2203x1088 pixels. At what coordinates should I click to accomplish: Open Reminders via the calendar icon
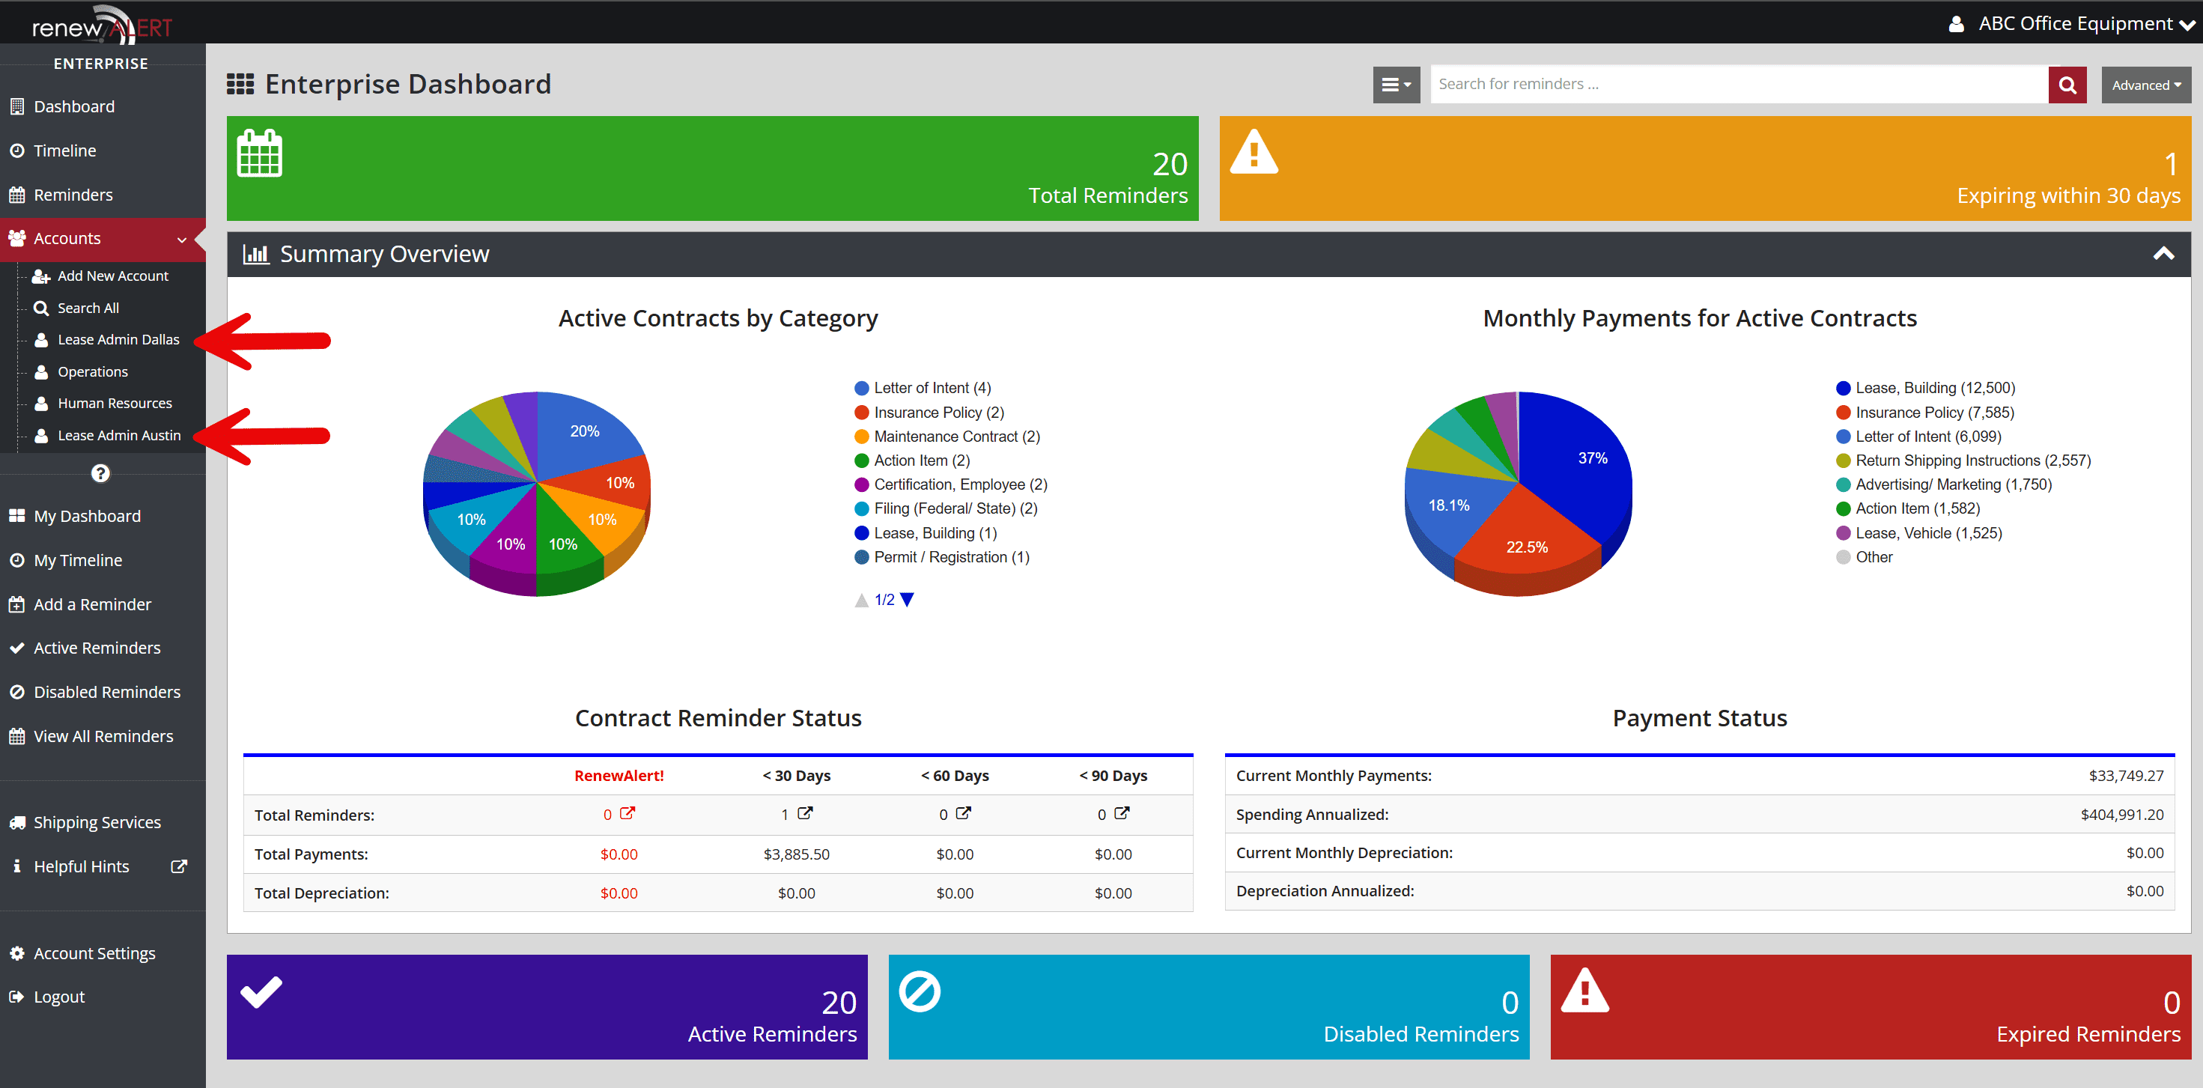pyautogui.click(x=17, y=195)
